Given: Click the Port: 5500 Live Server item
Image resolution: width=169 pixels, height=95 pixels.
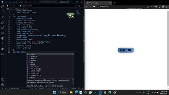Looking at the screenshot, I should [x=64, y=89].
